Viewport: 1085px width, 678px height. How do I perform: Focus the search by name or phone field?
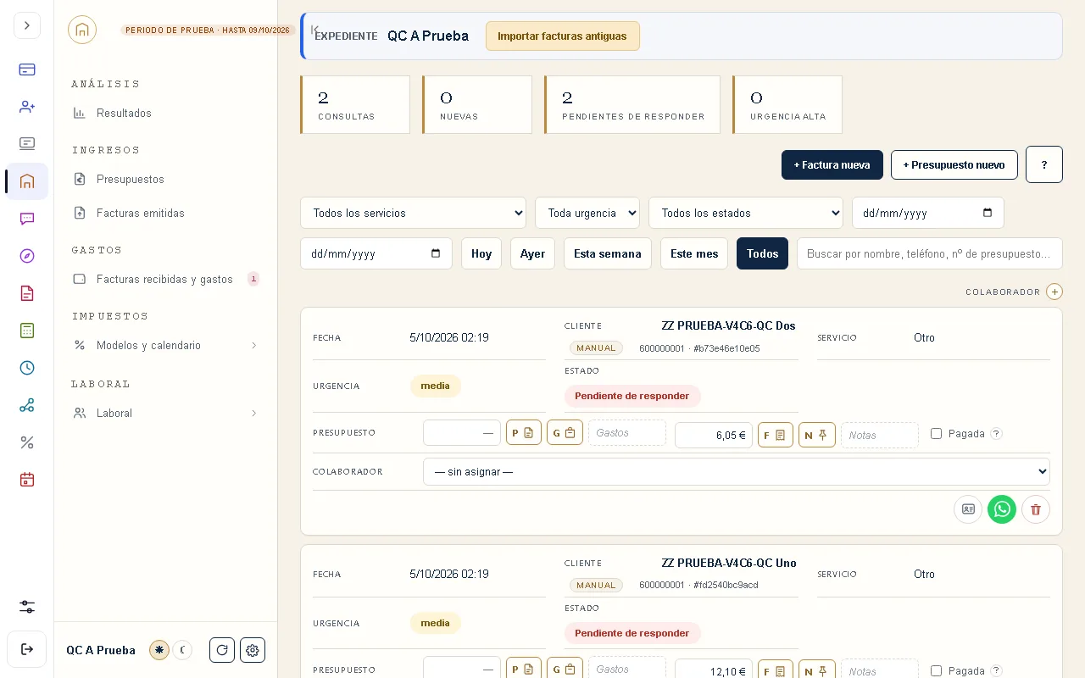pyautogui.click(x=930, y=253)
